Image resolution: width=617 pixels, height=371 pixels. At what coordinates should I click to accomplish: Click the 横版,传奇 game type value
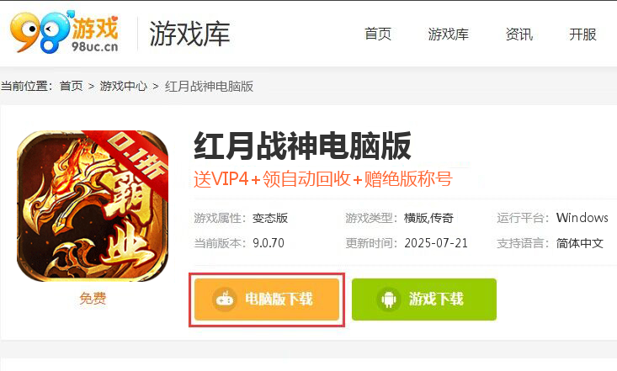pyautogui.click(x=428, y=218)
